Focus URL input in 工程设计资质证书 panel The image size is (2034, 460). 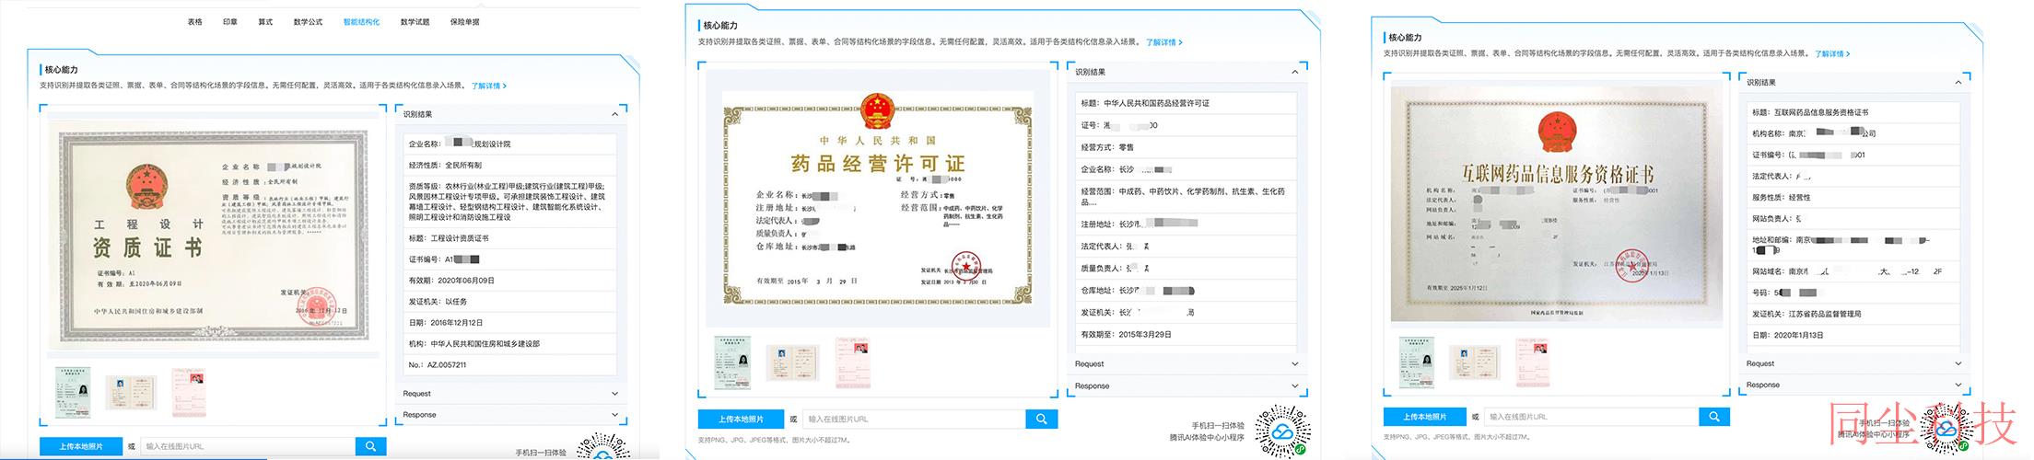point(247,446)
